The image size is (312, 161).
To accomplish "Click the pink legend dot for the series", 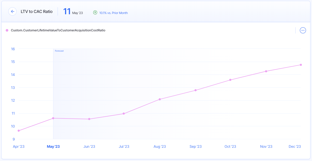I will pos(7,30).
